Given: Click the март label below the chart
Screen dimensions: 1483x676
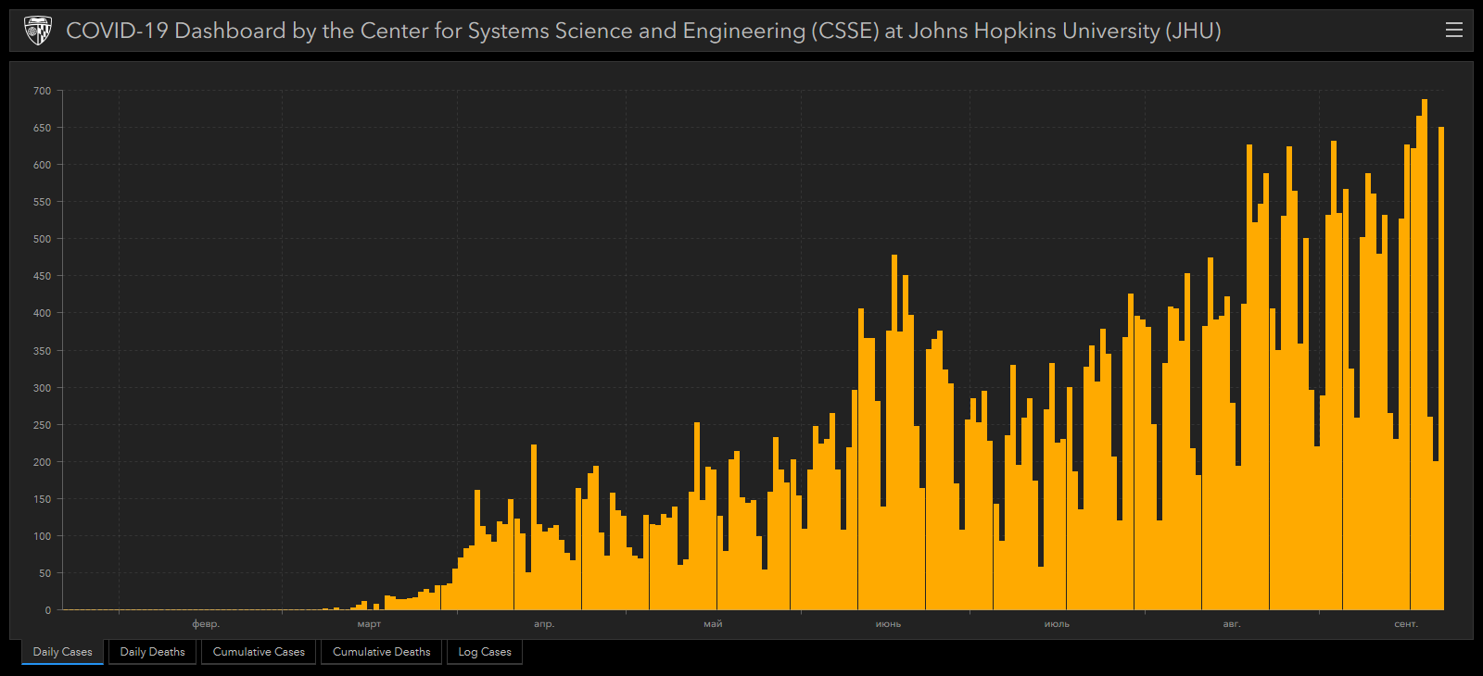Looking at the screenshot, I should point(369,624).
